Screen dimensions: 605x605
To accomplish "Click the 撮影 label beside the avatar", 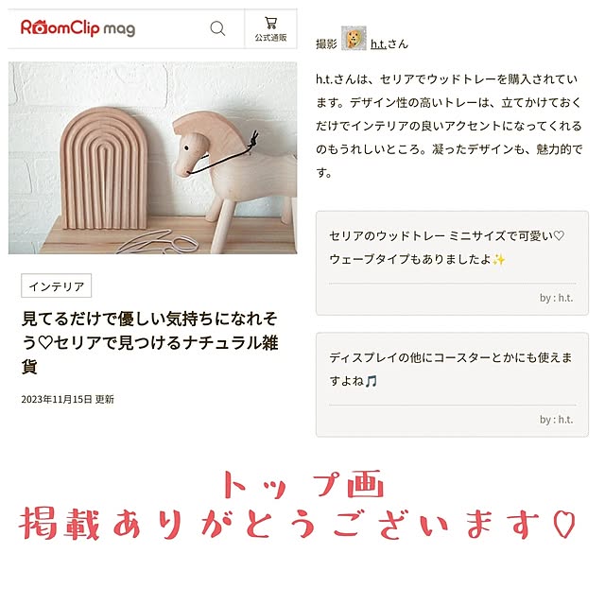I will 326,44.
